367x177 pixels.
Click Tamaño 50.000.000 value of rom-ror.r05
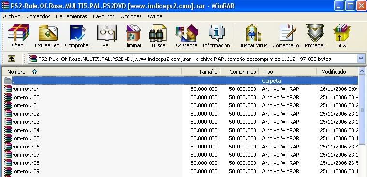[x=204, y=138]
